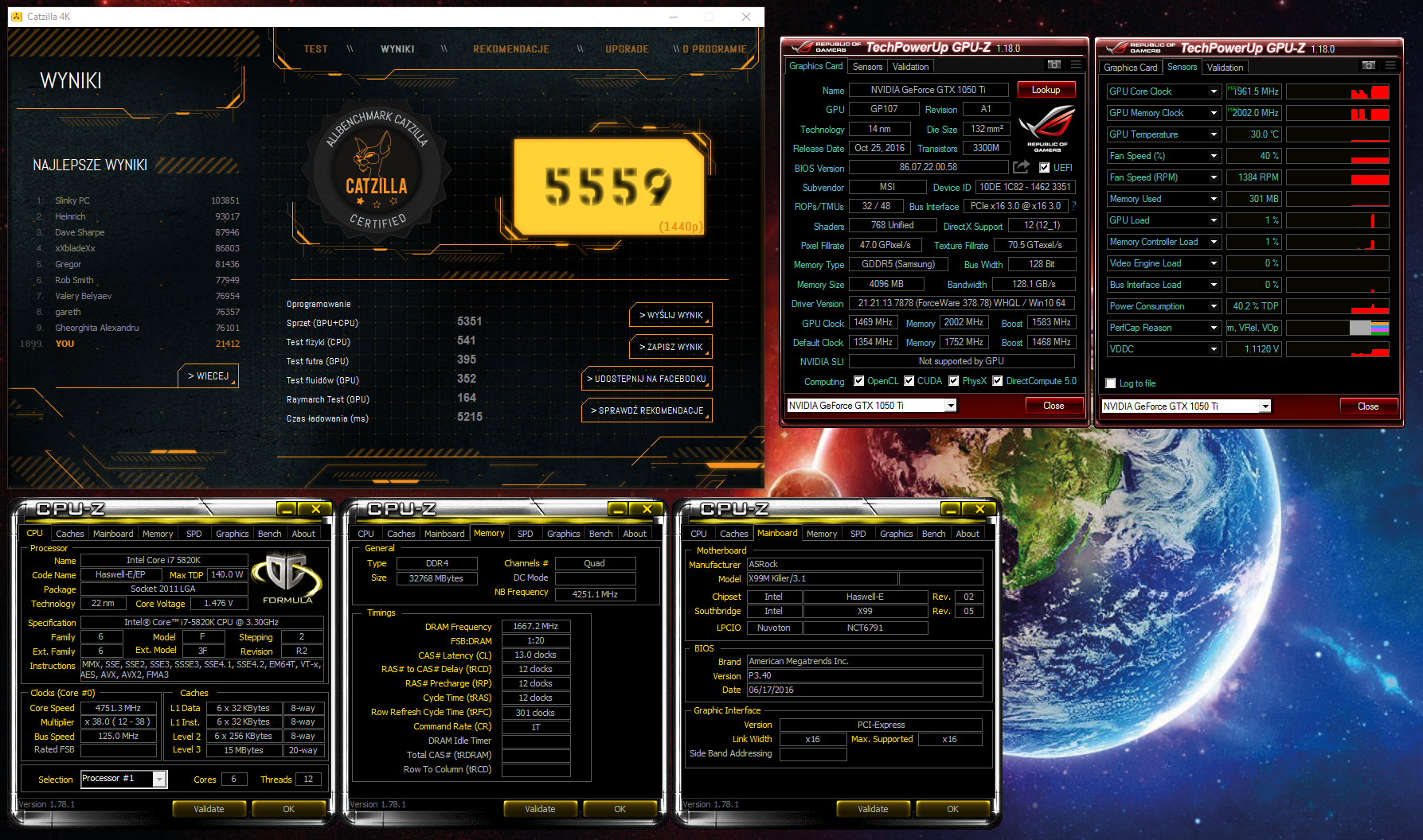The image size is (1423, 840).
Task: Enable Log to file checkbox
Action: (1111, 383)
